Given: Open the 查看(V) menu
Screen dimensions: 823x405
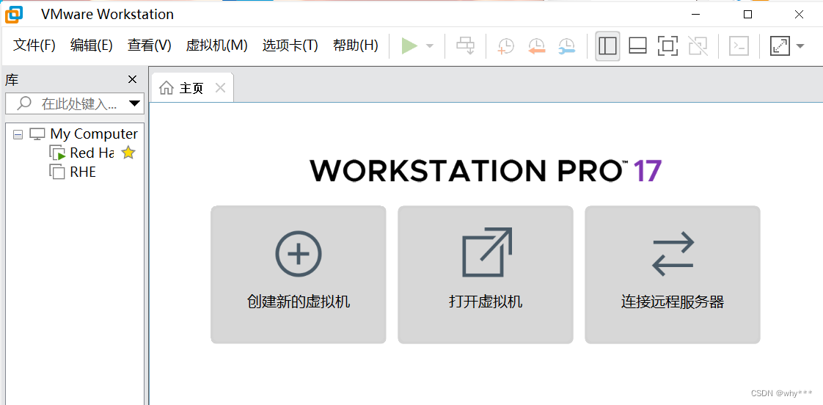Looking at the screenshot, I should [x=149, y=45].
